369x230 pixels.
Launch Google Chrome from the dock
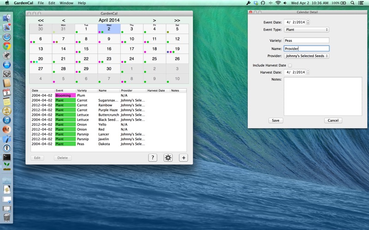click(7, 46)
